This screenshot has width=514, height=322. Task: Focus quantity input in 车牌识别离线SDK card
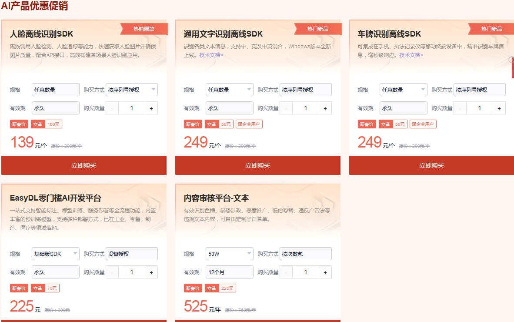480,108
